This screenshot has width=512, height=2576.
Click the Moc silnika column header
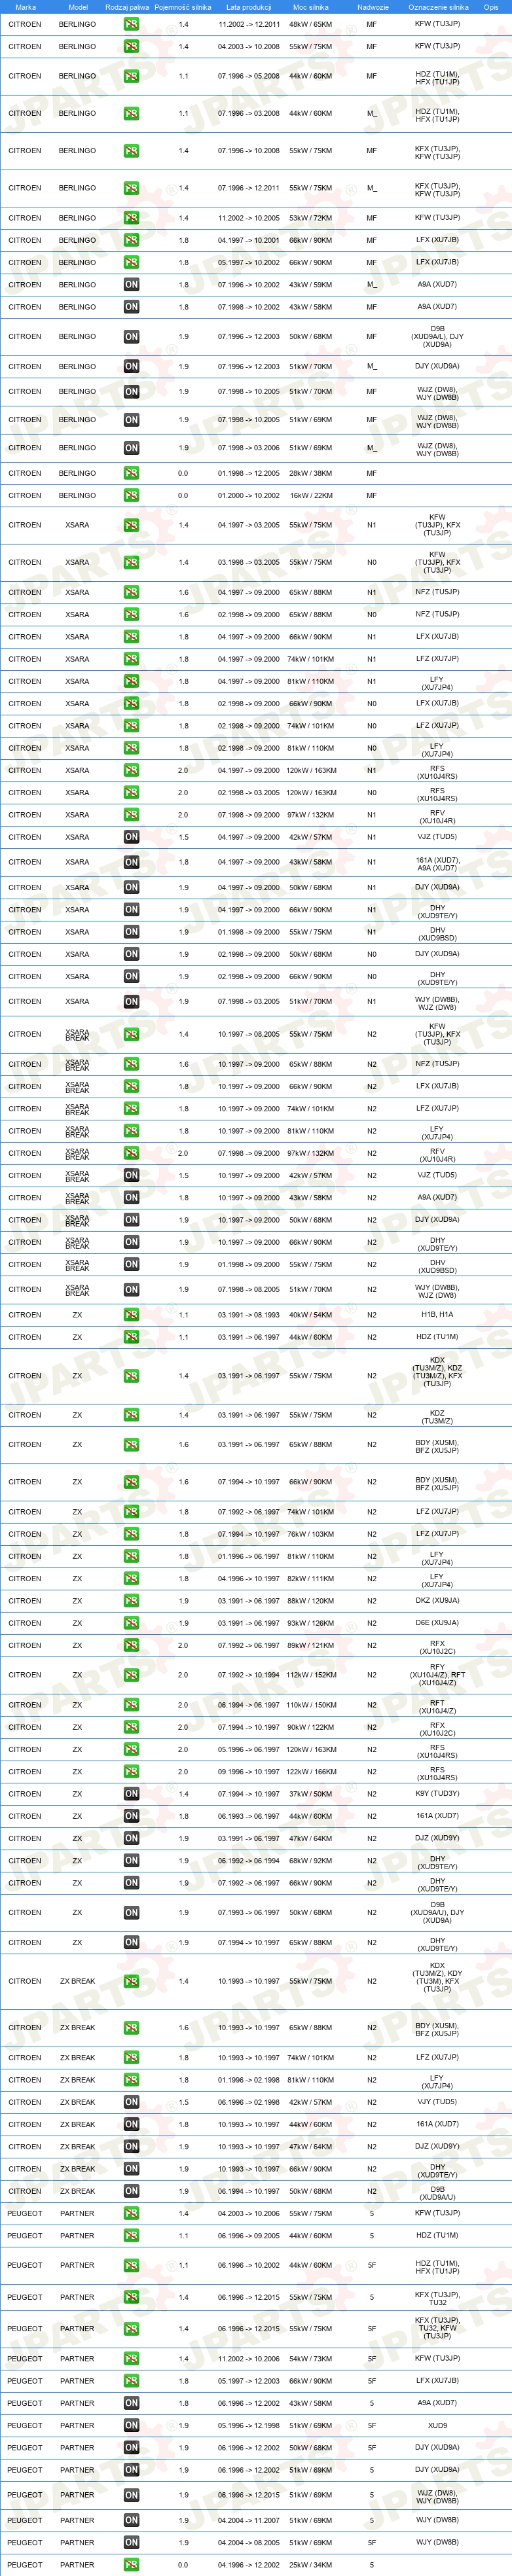311,7
